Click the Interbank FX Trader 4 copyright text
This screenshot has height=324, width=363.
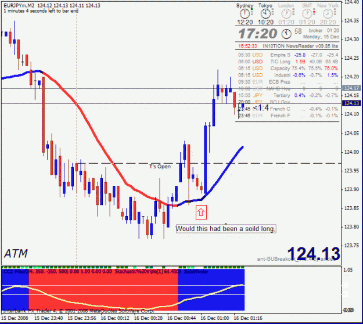pos(78,311)
